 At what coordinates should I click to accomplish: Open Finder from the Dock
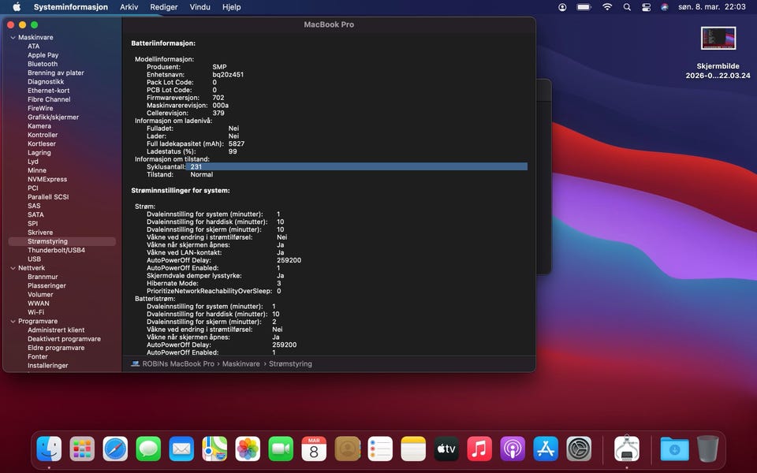click(49, 449)
